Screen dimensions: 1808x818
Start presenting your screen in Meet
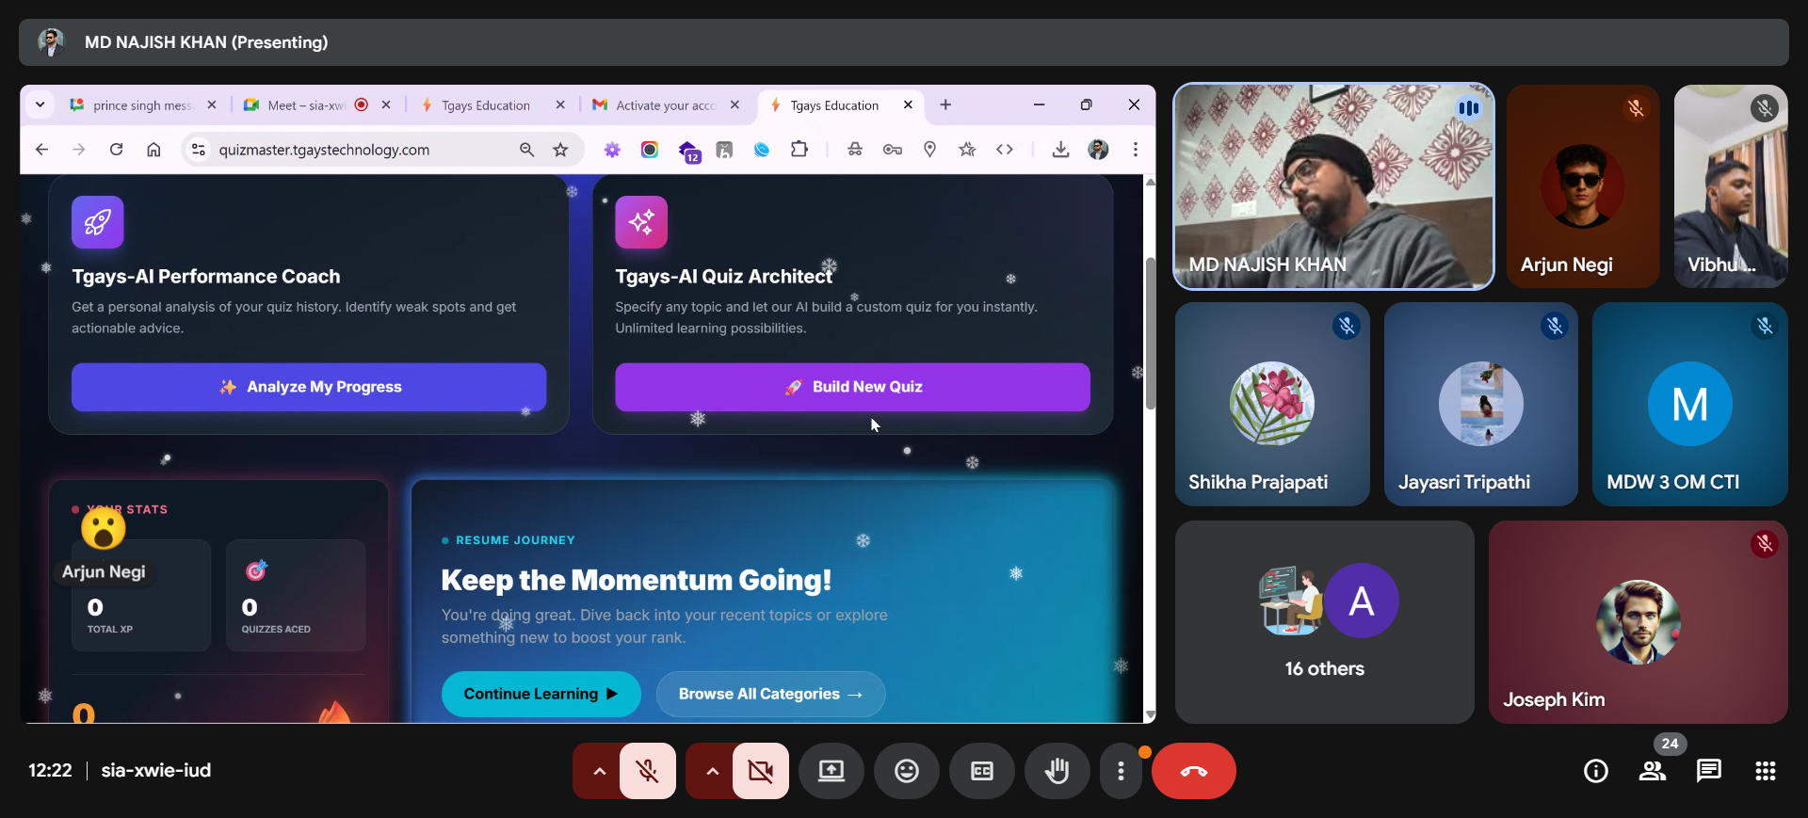831,771
